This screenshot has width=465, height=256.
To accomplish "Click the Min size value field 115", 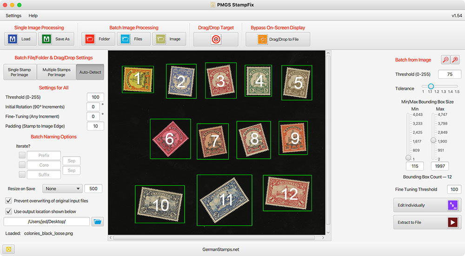I will (x=415, y=166).
